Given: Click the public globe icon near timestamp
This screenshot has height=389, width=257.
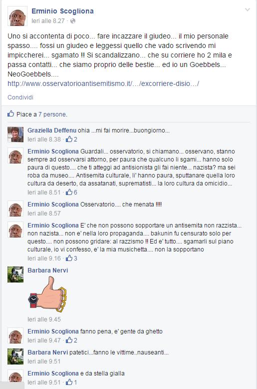Looking at the screenshot, I should [x=73, y=21].
